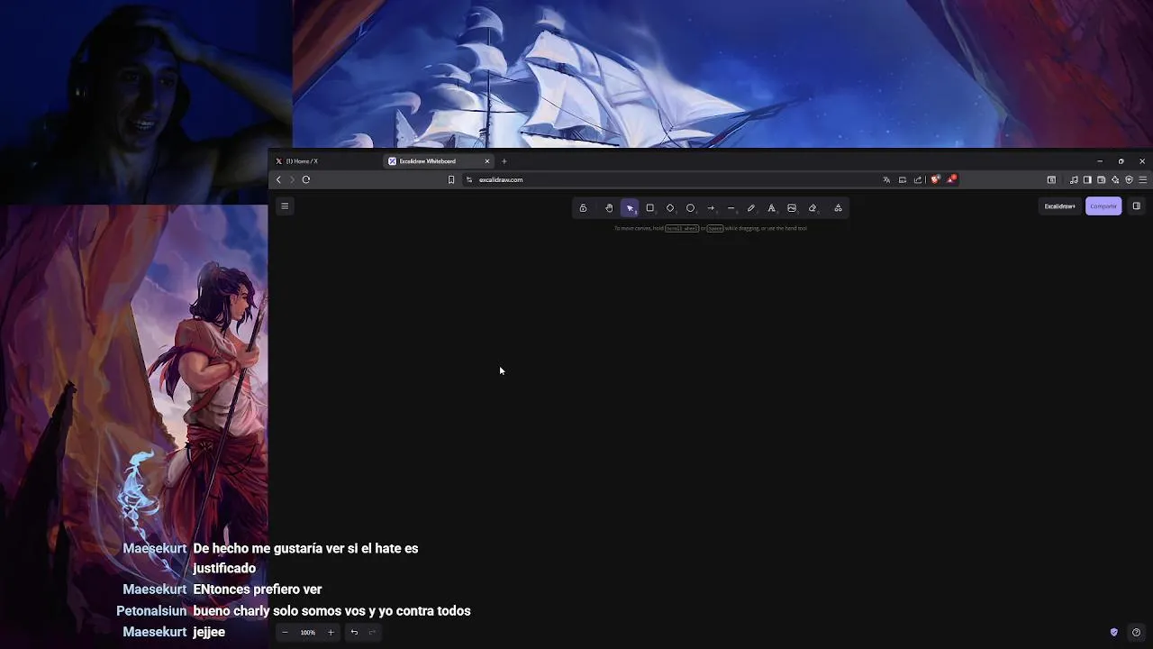This screenshot has width=1153, height=649.
Task: Switch to the Home / X tab
Action: pyautogui.click(x=324, y=161)
